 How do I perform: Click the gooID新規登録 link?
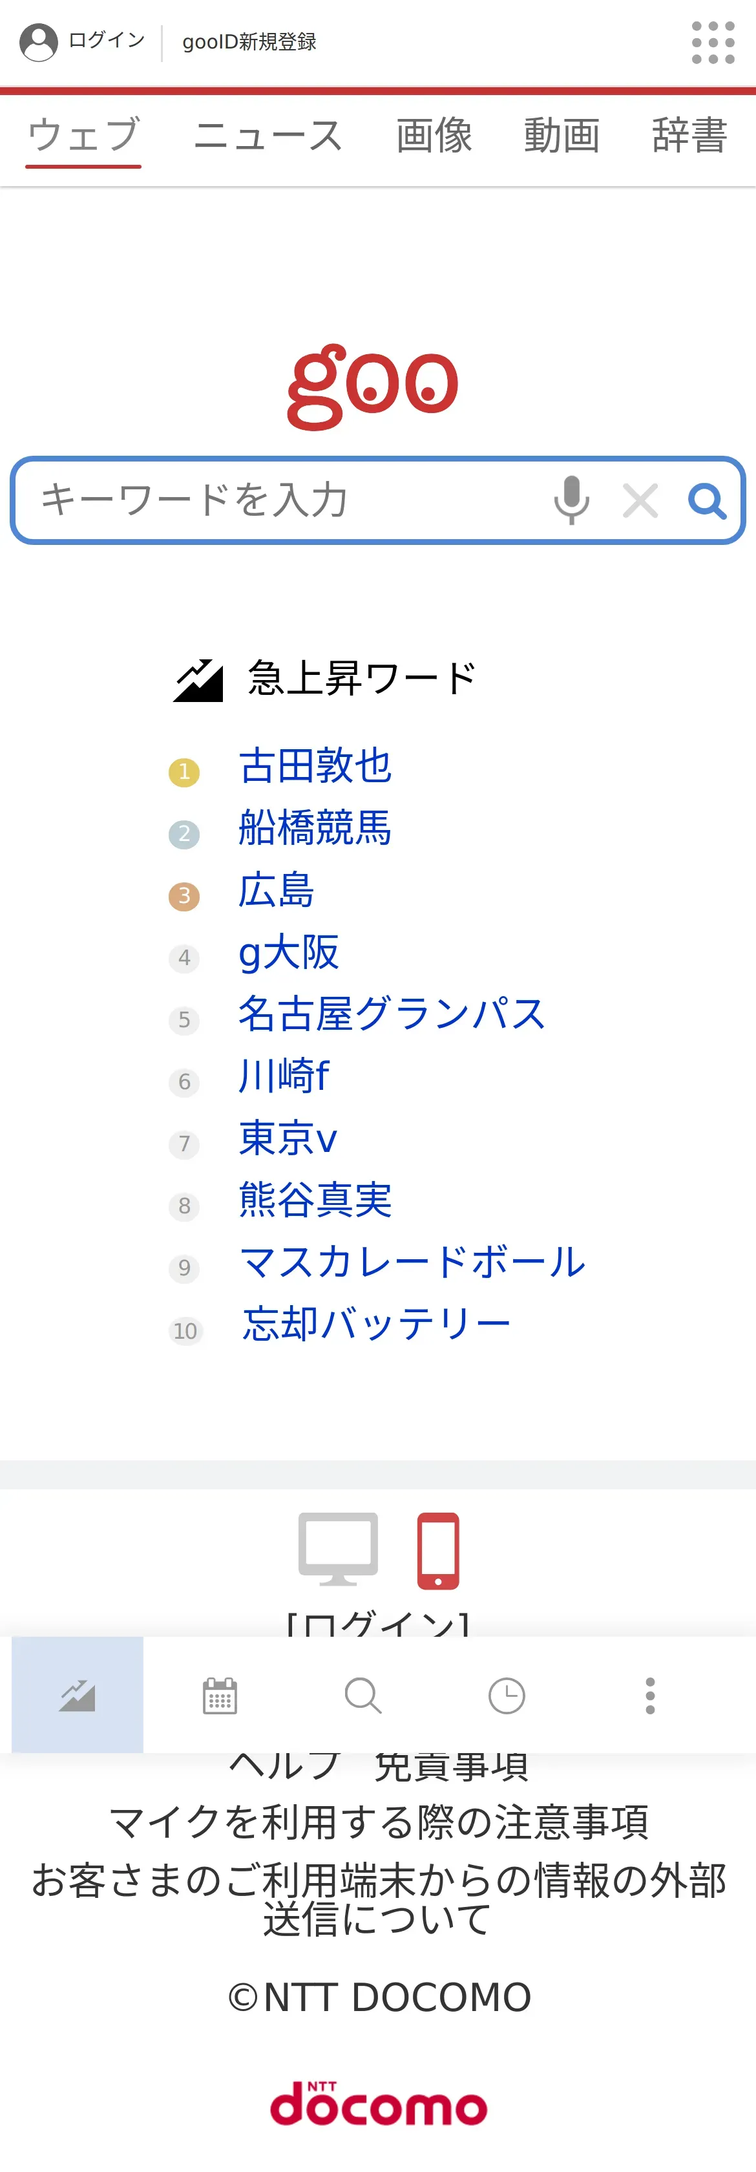[x=249, y=41]
